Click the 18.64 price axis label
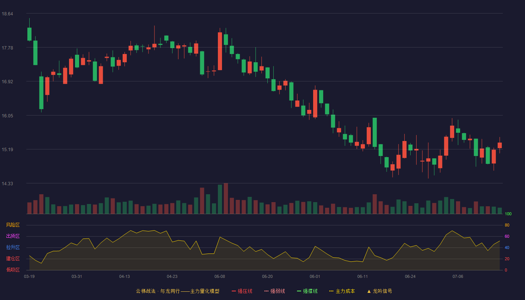Viewport: 525px width, 300px height. [x=7, y=14]
